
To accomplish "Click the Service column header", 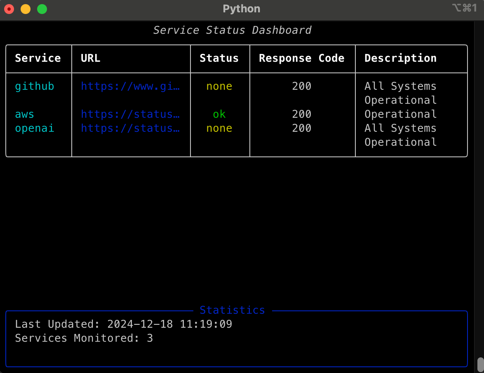I will pyautogui.click(x=38, y=58).
